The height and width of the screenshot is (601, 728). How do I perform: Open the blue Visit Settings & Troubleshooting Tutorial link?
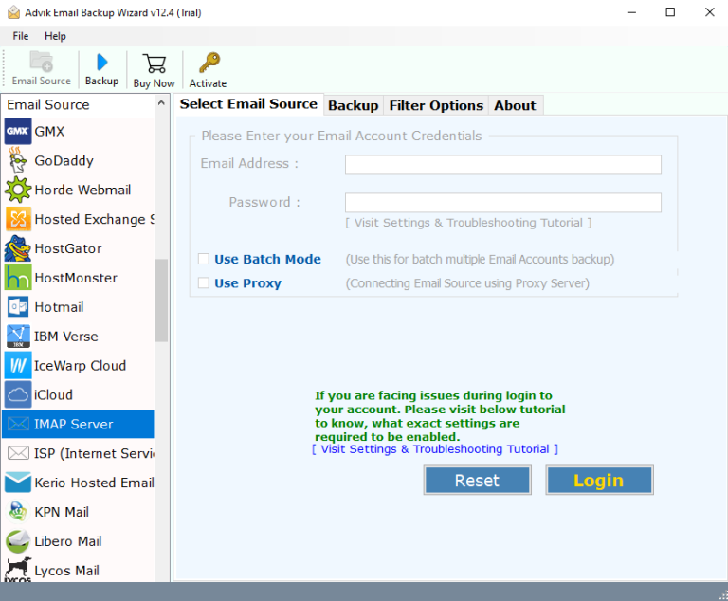click(x=434, y=449)
